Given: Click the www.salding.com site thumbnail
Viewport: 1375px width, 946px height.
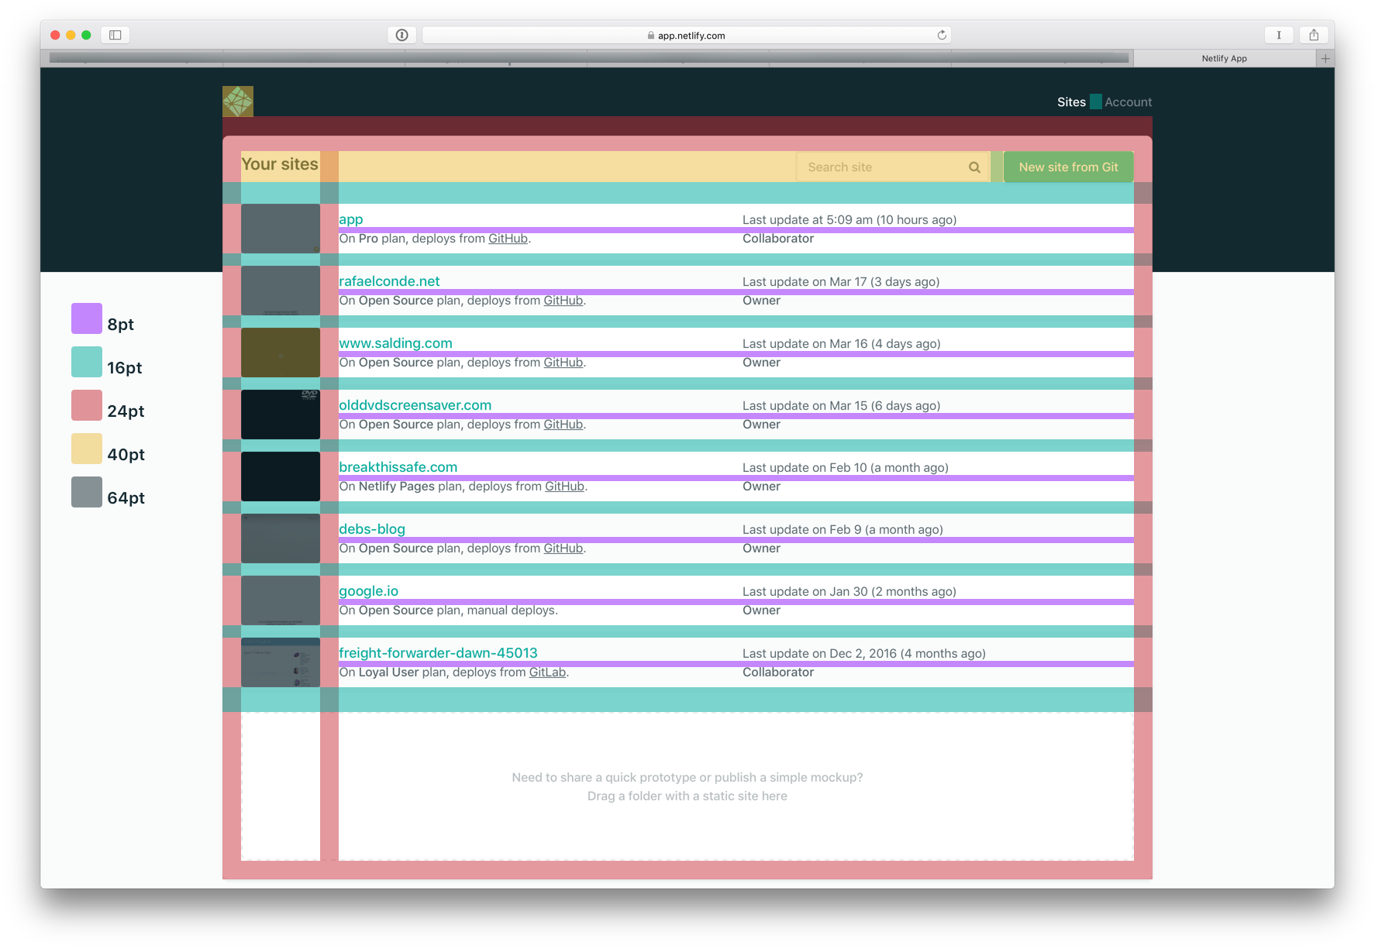Looking at the screenshot, I should 280,352.
